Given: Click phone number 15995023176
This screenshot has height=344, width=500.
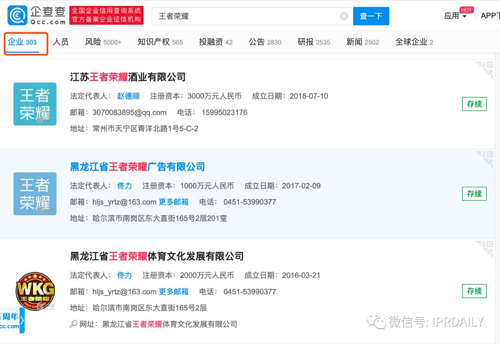Looking at the screenshot, I should coord(224,113).
